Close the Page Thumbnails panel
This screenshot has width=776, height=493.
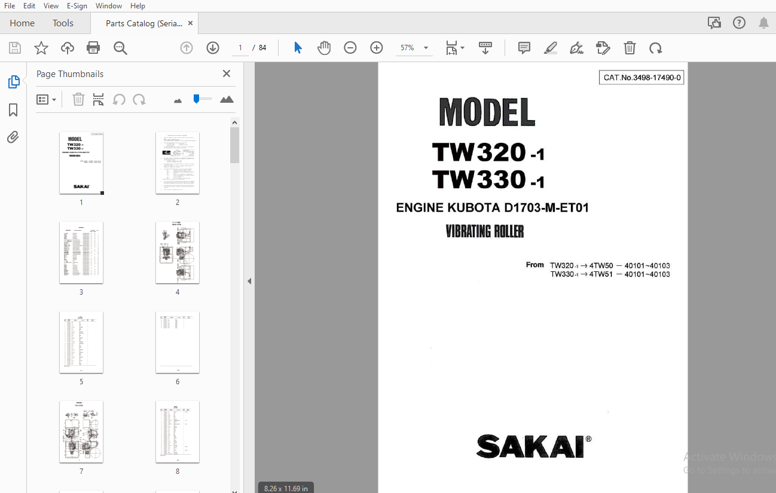pos(227,74)
